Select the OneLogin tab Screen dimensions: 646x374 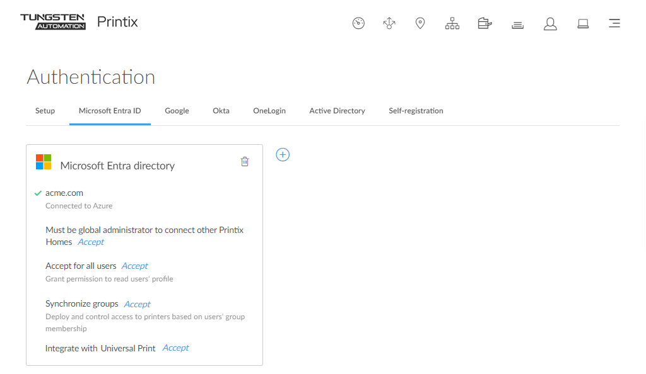click(x=269, y=111)
